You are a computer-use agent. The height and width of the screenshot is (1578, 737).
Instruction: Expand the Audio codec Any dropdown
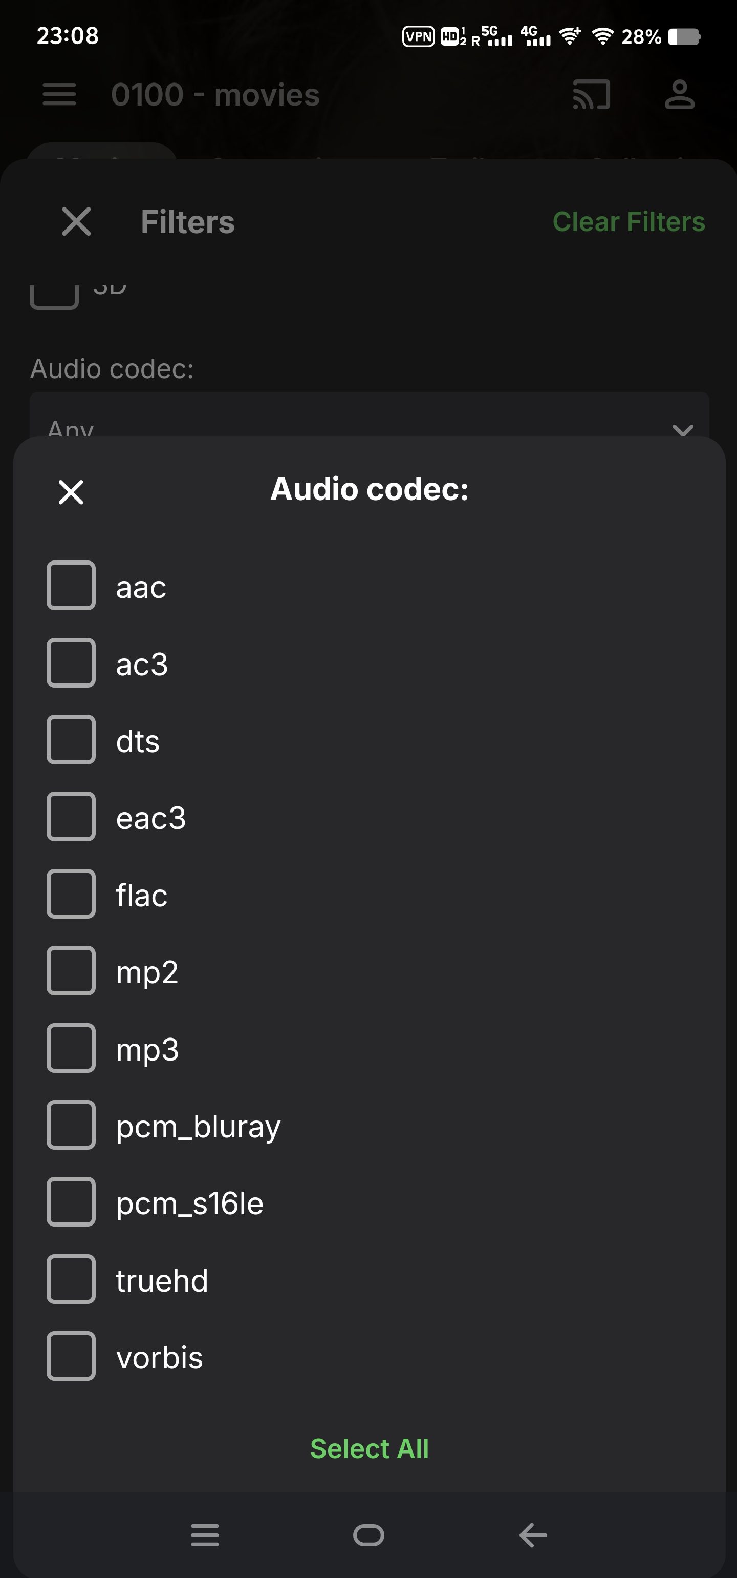coord(368,423)
